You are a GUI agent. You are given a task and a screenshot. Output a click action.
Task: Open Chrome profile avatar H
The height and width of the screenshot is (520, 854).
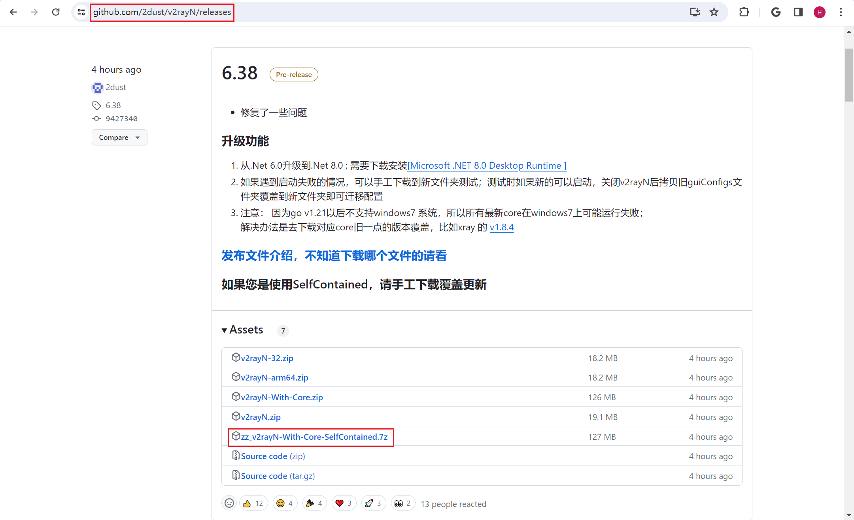coord(820,12)
